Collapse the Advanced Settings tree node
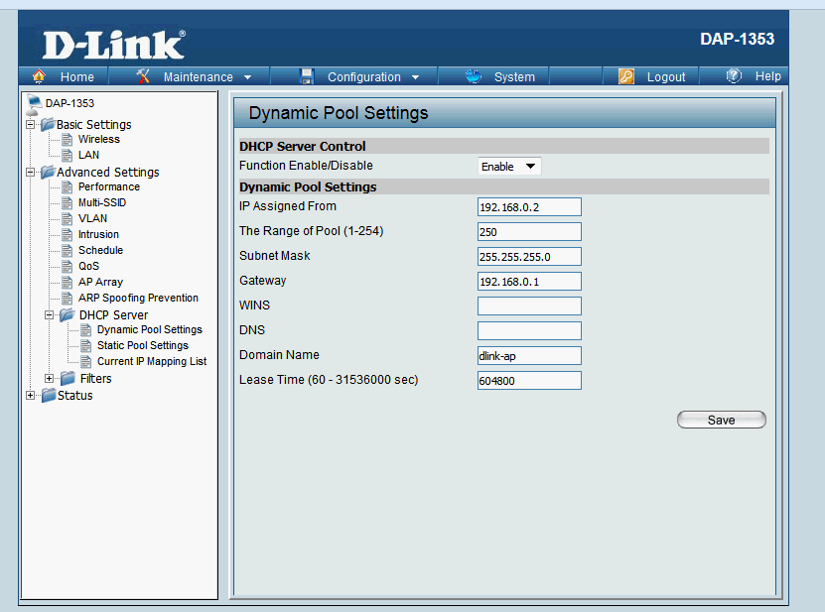This screenshot has width=825, height=612. click(31, 172)
